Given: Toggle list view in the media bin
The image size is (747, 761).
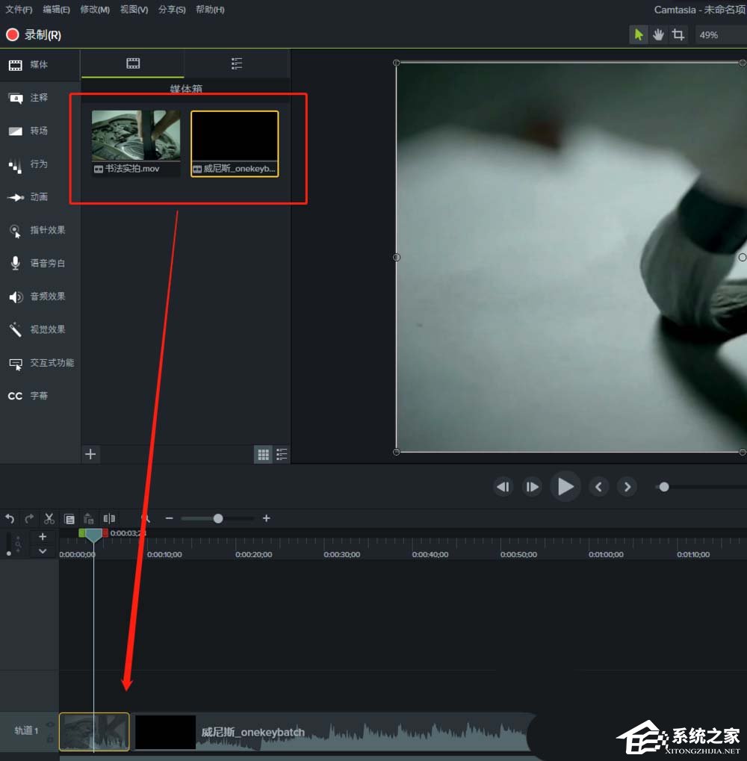Looking at the screenshot, I should 282,454.
